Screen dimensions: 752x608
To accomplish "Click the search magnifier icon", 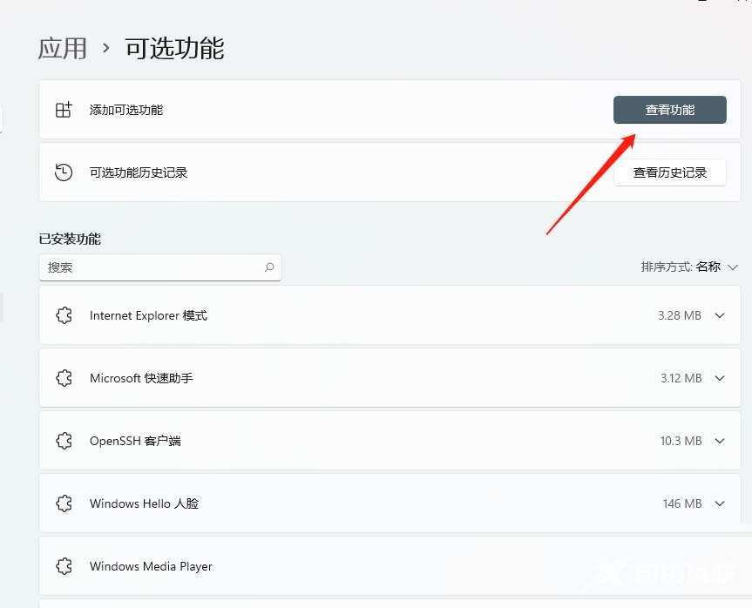I will pos(269,267).
